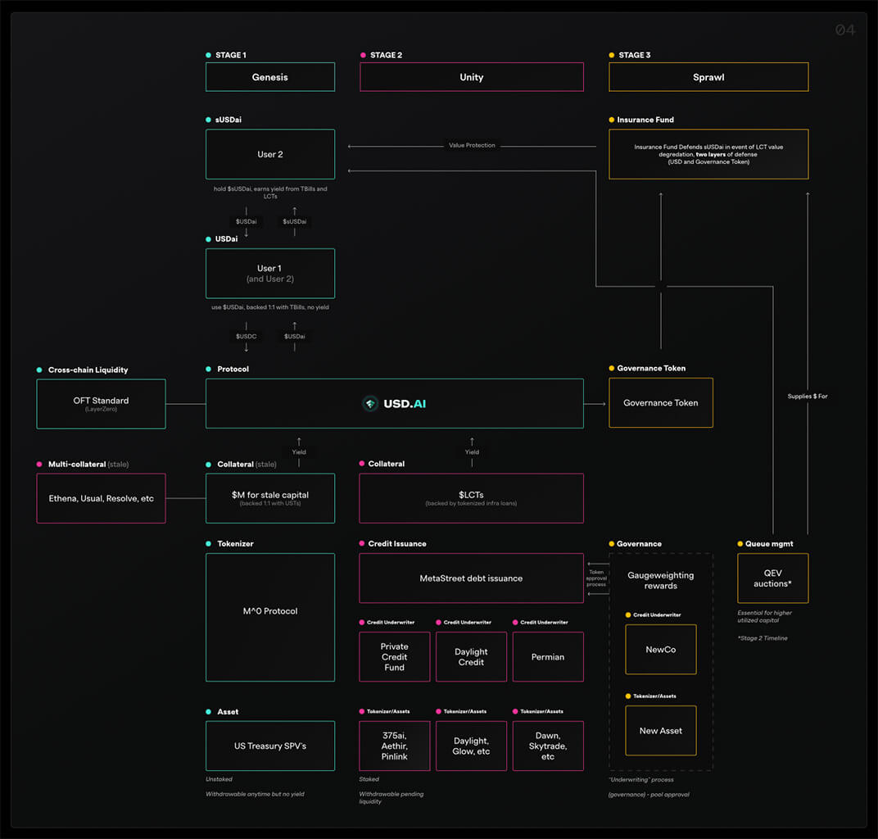Click the User 1 (and User 2) box
Image resolution: width=878 pixels, height=839 pixels.
[x=270, y=274]
